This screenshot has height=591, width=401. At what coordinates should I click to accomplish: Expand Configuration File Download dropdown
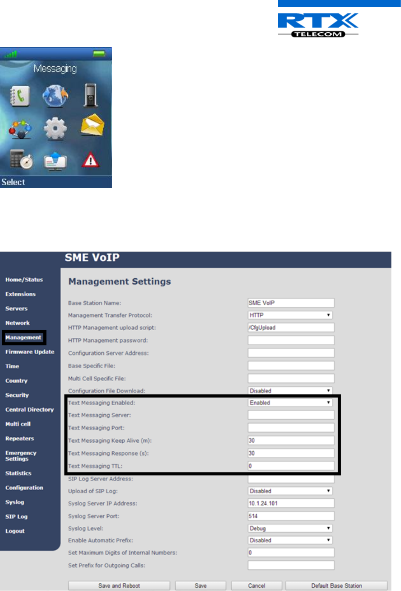point(290,391)
